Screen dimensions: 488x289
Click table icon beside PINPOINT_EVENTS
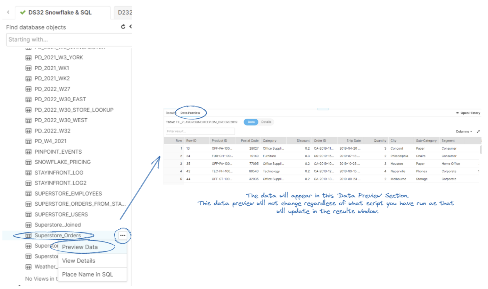click(x=28, y=152)
